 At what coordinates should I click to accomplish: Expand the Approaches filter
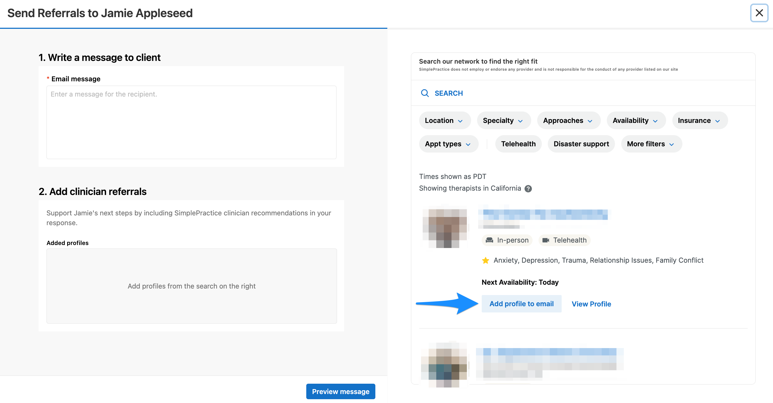pyautogui.click(x=568, y=120)
